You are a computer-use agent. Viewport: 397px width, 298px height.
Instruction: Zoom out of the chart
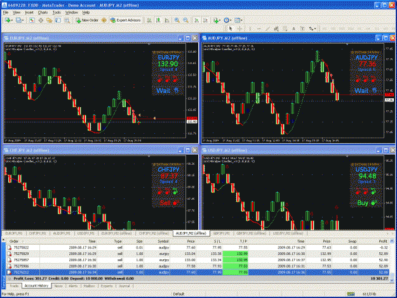point(185,20)
